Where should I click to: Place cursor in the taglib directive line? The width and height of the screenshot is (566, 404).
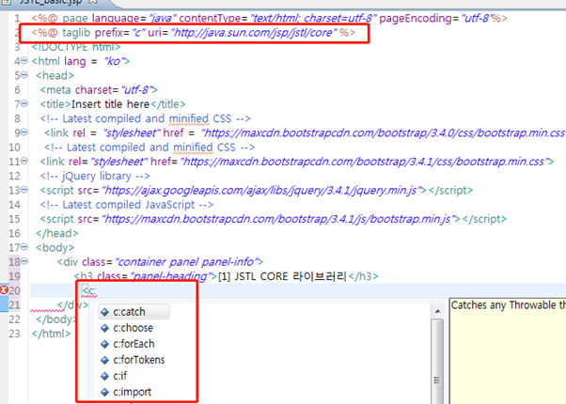click(x=194, y=33)
